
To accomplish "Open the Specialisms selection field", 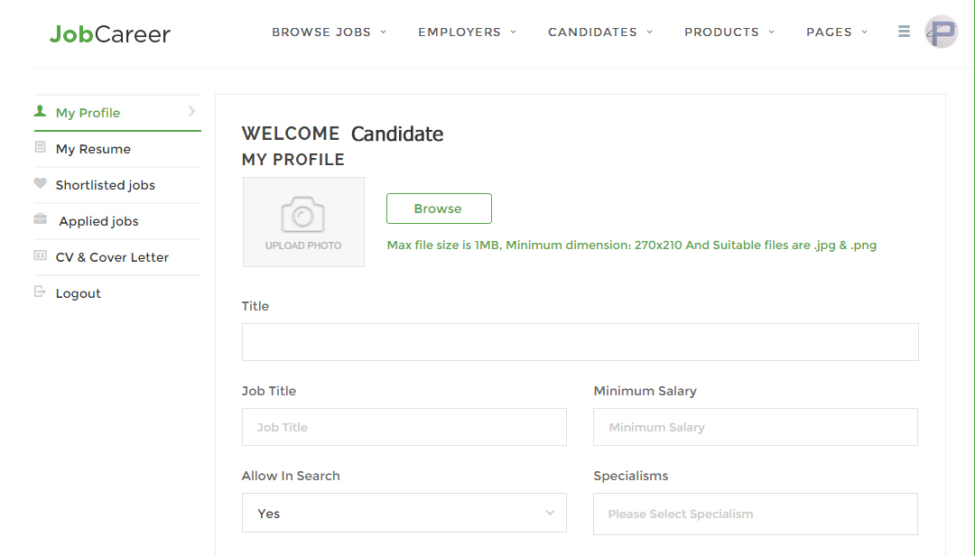I will 755,514.
